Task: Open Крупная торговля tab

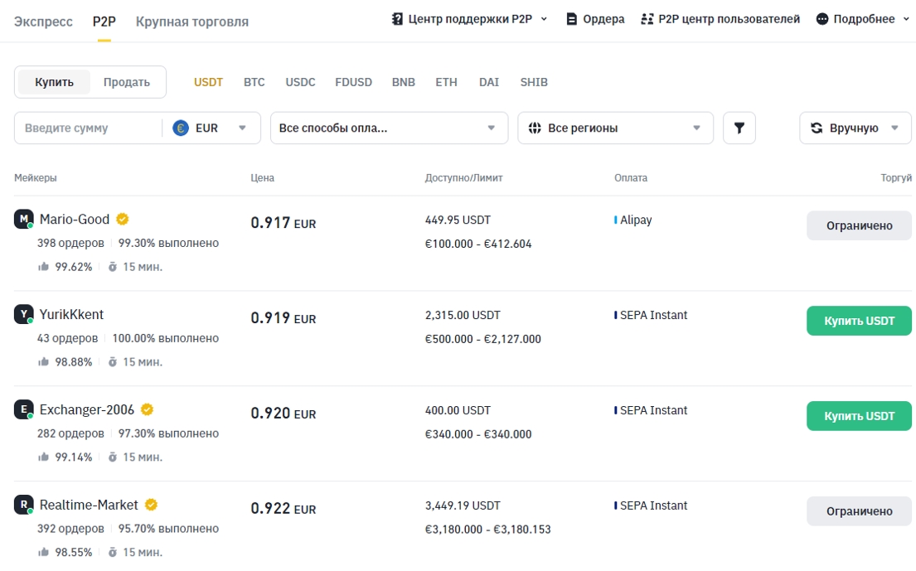Action: pos(192,22)
